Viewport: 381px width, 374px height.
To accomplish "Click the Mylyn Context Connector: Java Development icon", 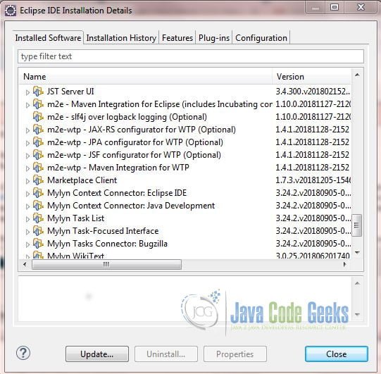I will tap(38, 206).
